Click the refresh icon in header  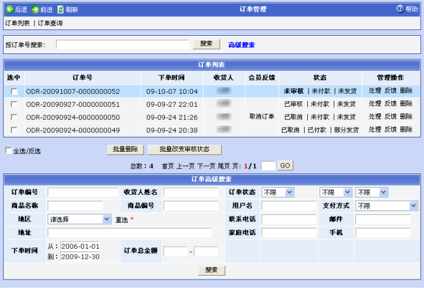point(61,9)
